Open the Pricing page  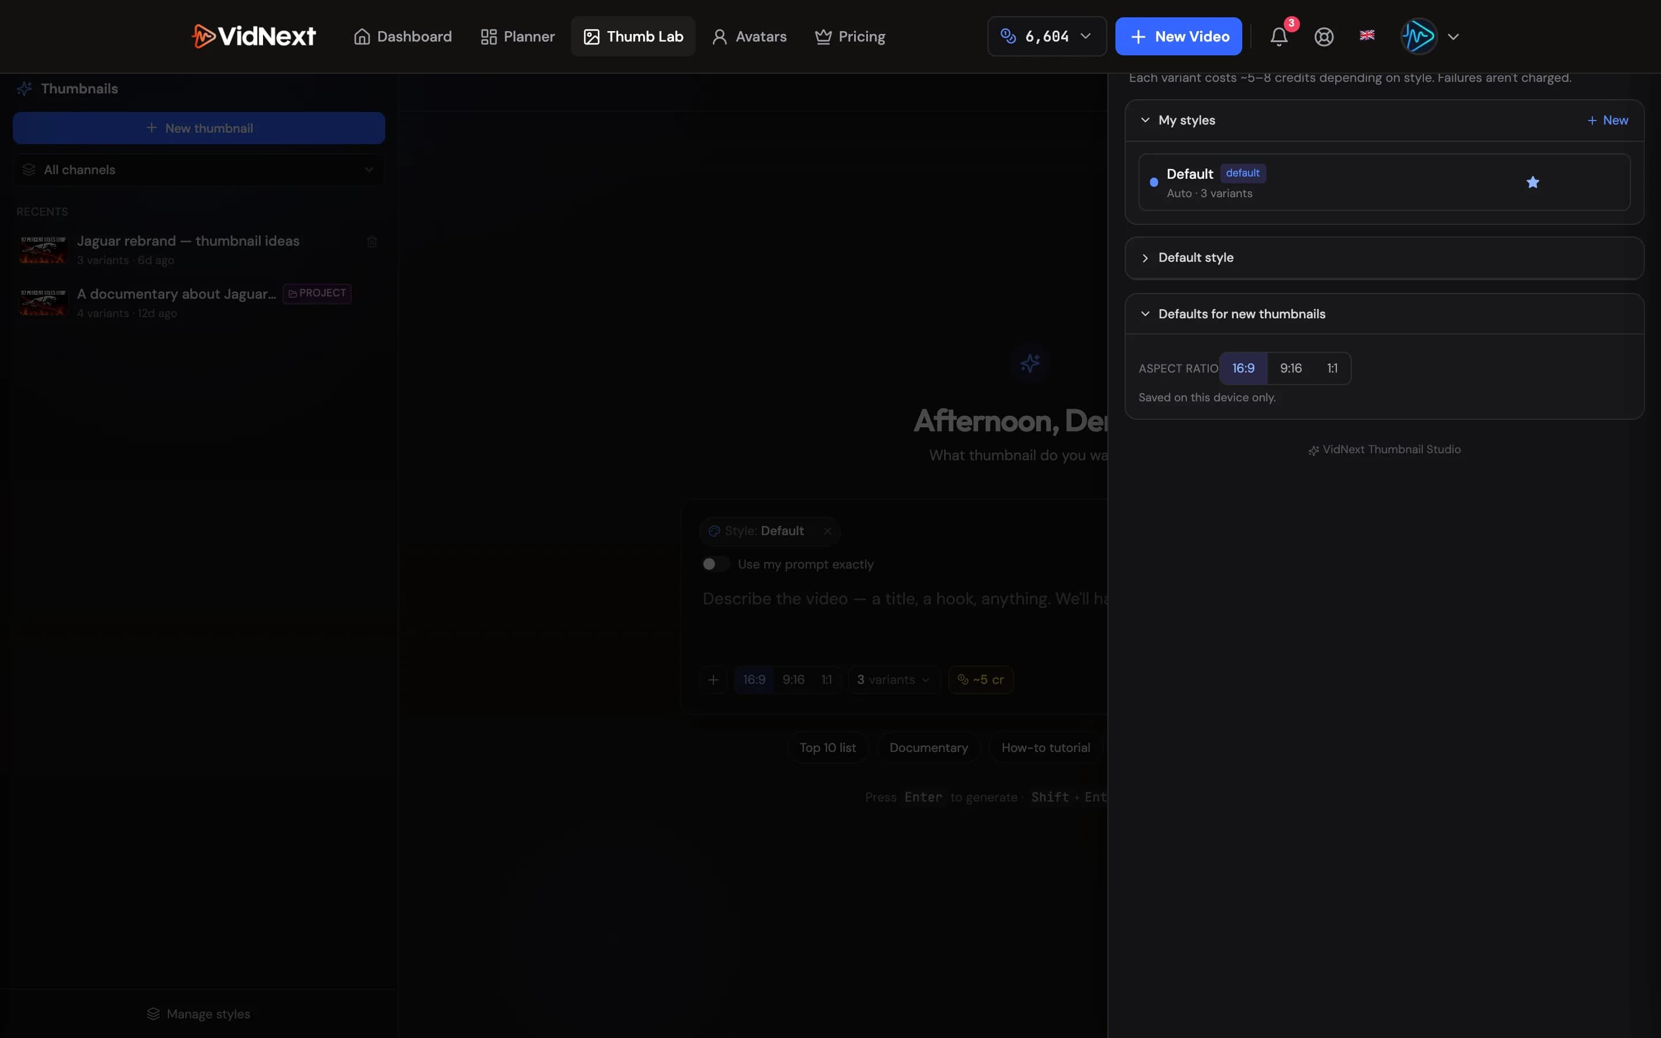(x=850, y=36)
